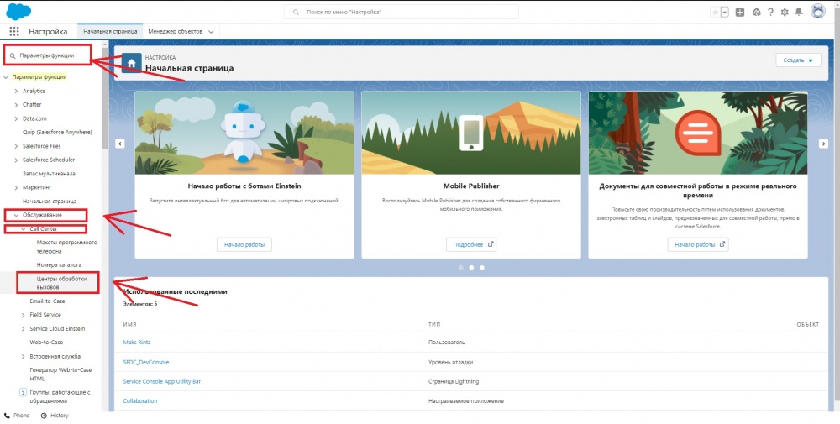Open Генератор Web-to-Case HTML item
This screenshot has height=424, width=840.
click(60, 374)
